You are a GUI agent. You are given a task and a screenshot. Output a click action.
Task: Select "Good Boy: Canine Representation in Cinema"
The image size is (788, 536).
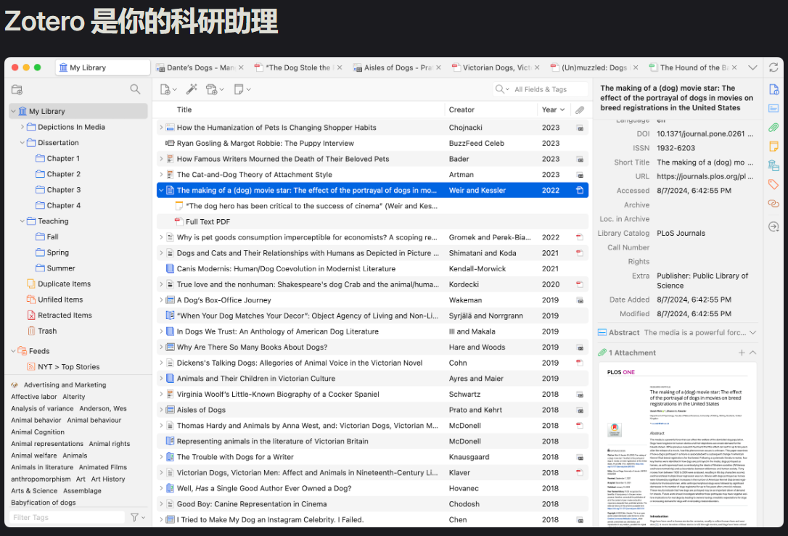coord(372,504)
